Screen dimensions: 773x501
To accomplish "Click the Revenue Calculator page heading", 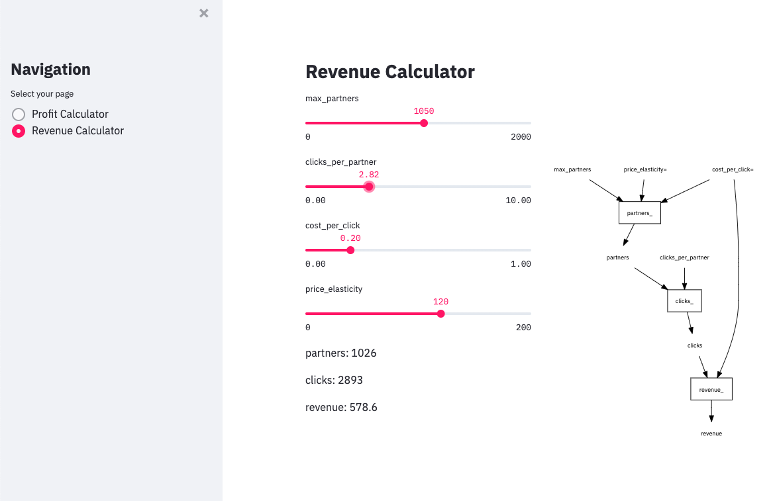I will click(389, 71).
